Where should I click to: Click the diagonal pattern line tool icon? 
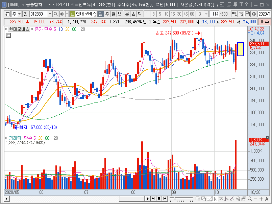232,199
